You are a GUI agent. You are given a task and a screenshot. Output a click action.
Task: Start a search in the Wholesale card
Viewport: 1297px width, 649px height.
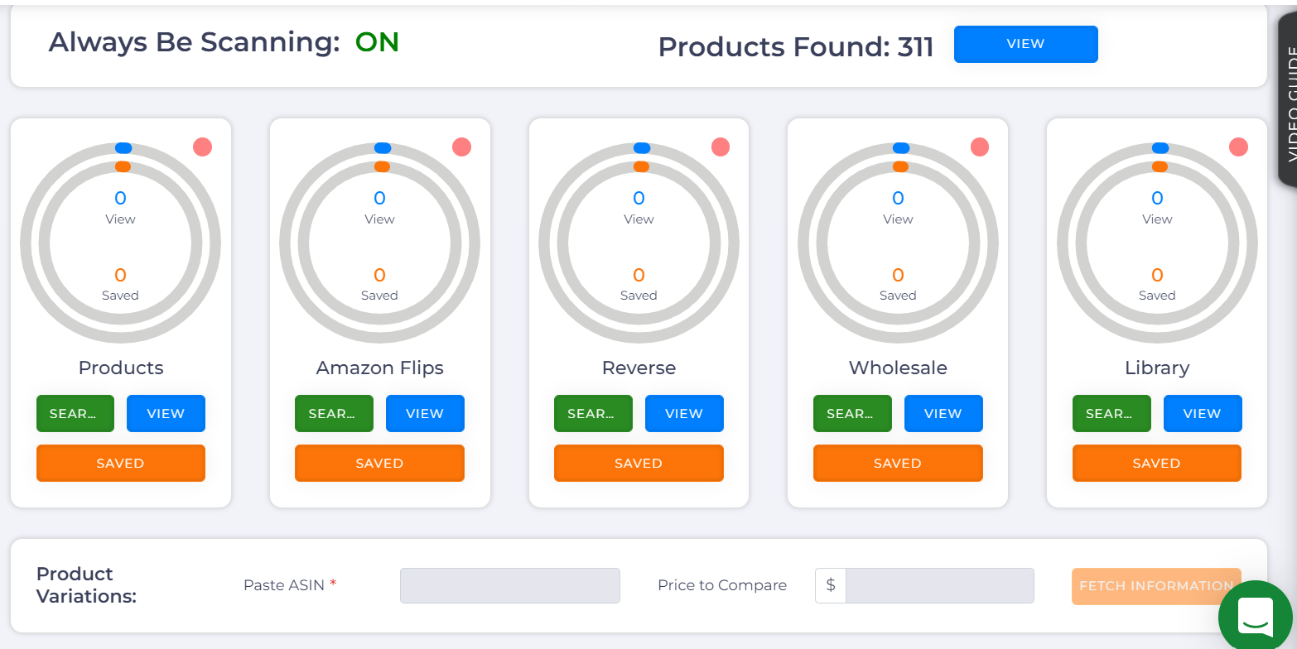click(852, 414)
